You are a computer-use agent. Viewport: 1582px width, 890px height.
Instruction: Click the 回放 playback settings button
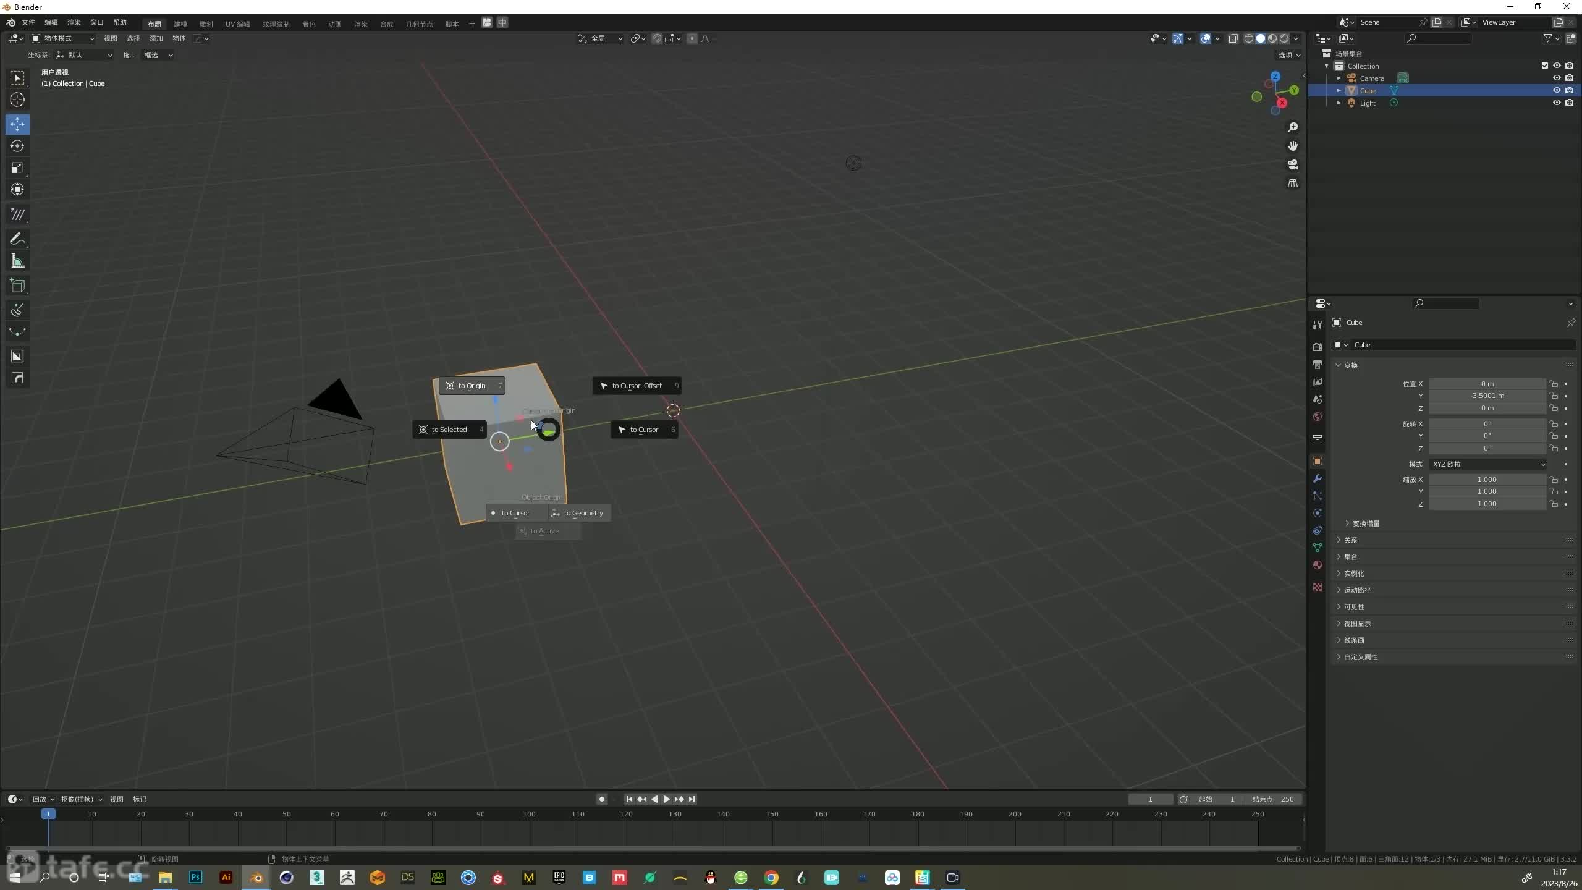tap(43, 799)
